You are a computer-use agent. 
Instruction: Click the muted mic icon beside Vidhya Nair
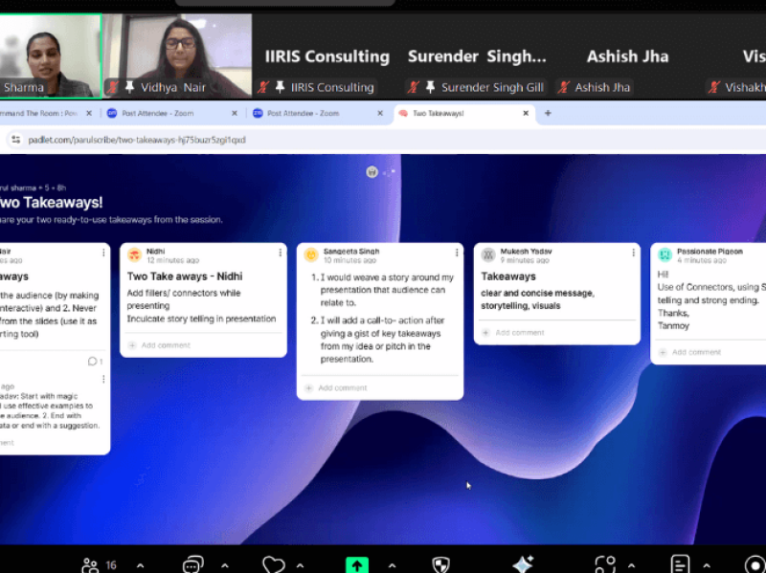(x=113, y=87)
